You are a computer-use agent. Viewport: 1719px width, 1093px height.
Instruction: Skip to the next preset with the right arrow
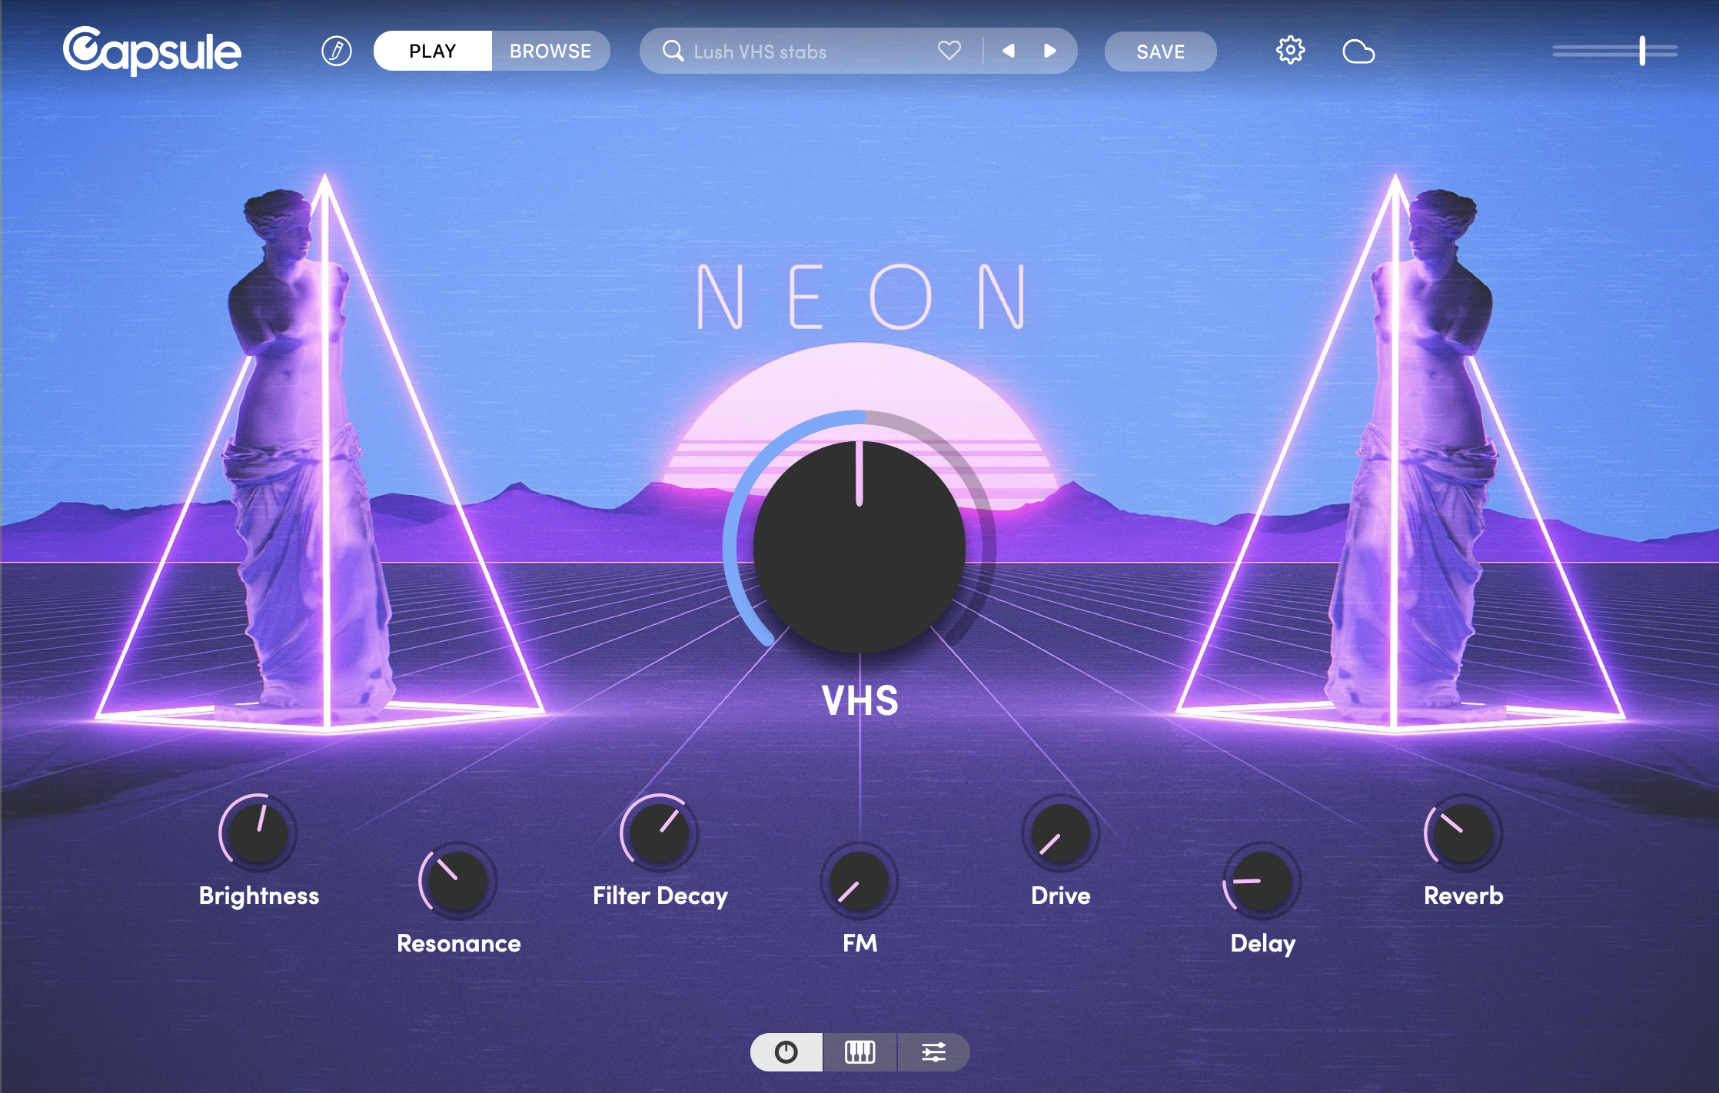[1050, 51]
